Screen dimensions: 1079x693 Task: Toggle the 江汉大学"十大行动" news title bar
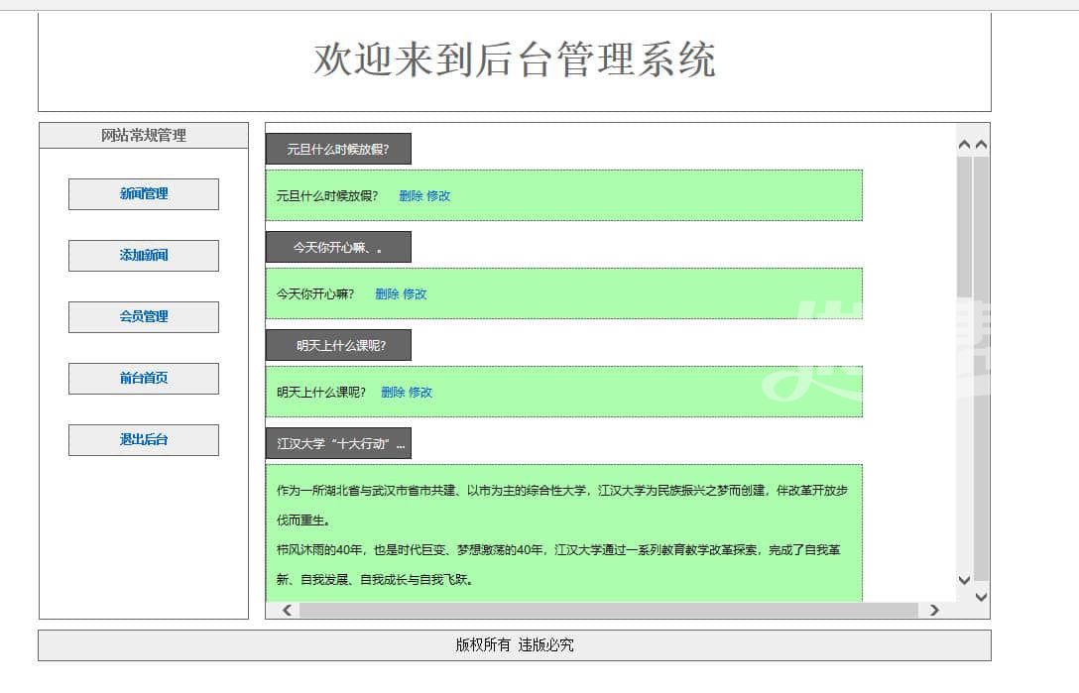click(x=338, y=444)
